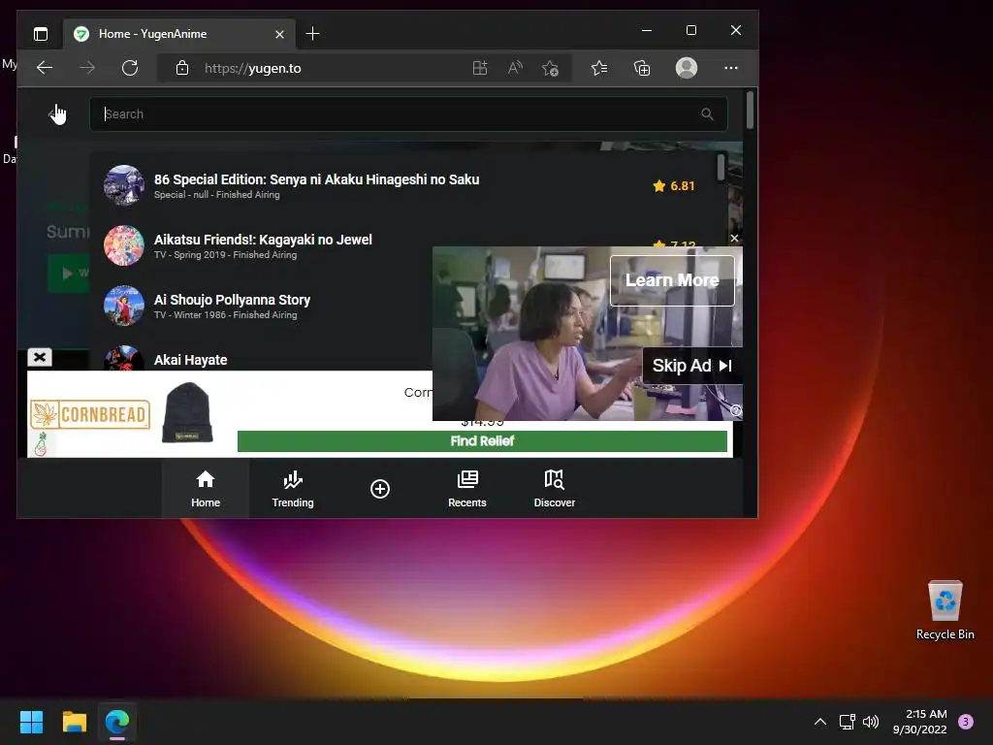
Task: Click the Ai Shoujo Pollyanna Story thumbnail
Action: point(124,306)
